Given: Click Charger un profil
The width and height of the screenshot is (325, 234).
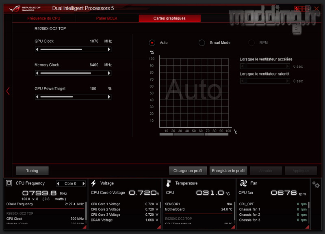Looking at the screenshot, I should pos(188,171).
